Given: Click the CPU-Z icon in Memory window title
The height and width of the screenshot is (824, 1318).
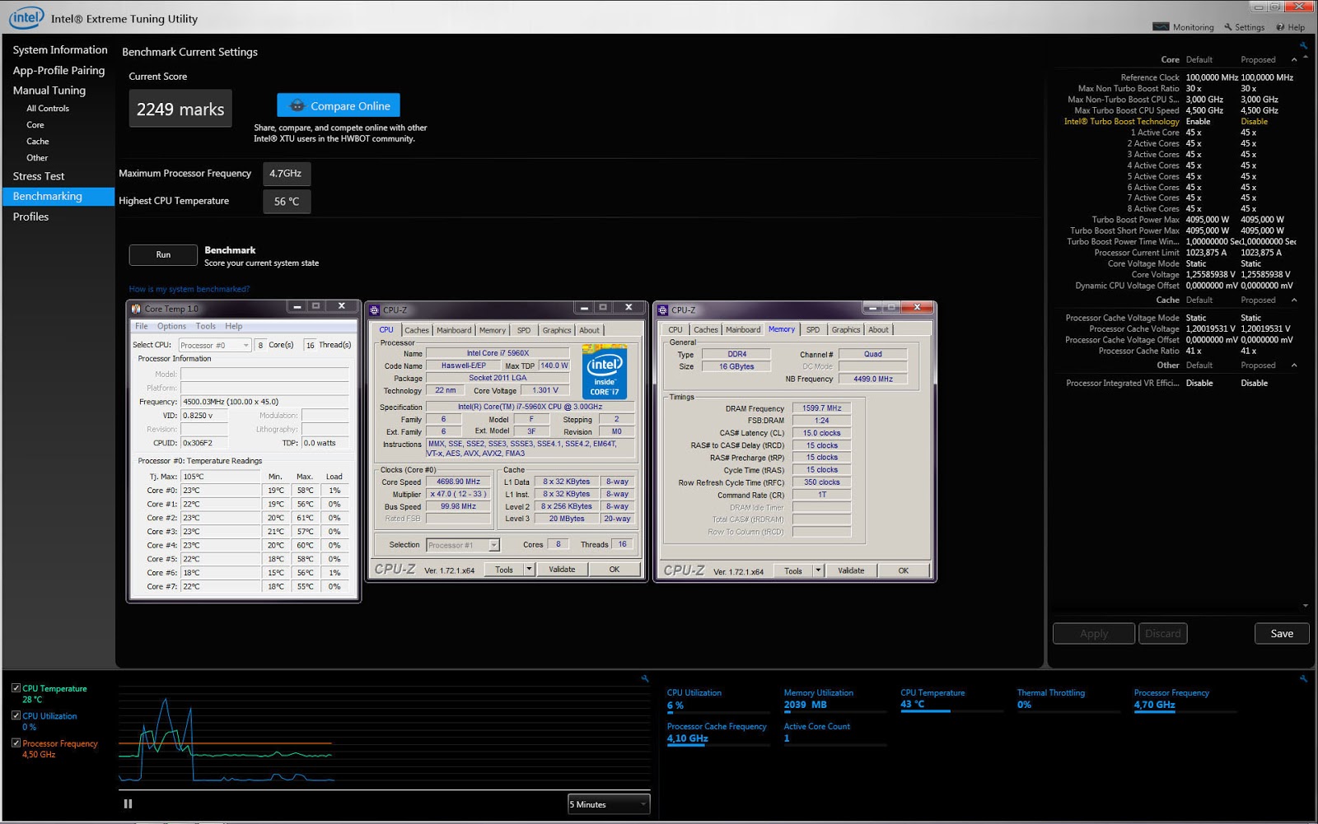Looking at the screenshot, I should click(x=663, y=310).
